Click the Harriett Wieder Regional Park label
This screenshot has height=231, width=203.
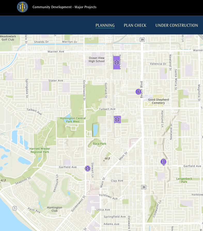click(40, 150)
